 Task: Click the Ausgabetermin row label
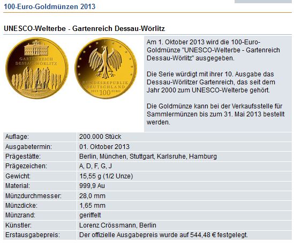[x=28, y=147]
